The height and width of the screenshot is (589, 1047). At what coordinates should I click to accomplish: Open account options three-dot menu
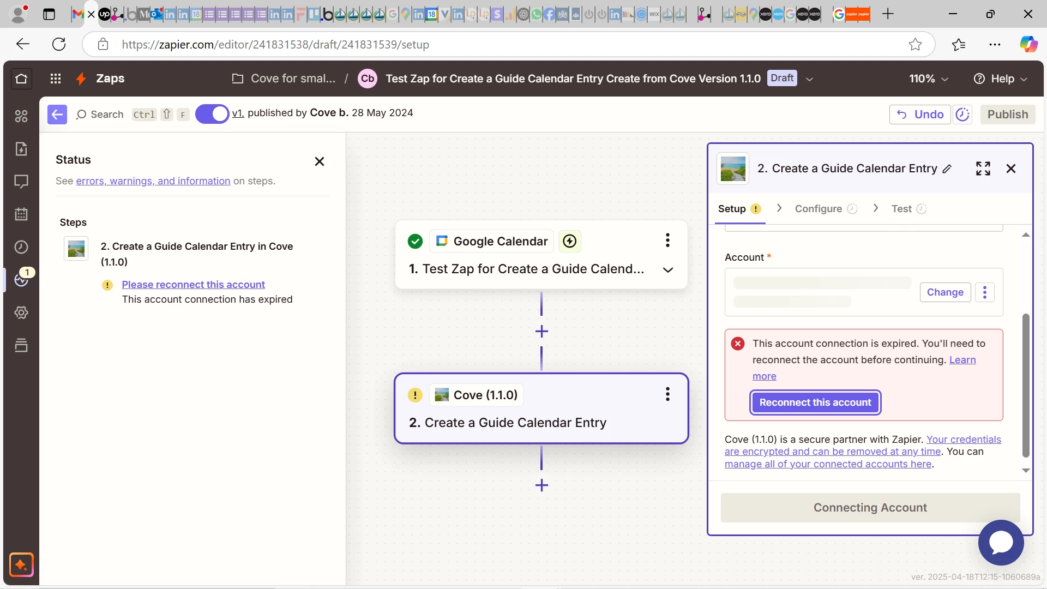point(985,292)
